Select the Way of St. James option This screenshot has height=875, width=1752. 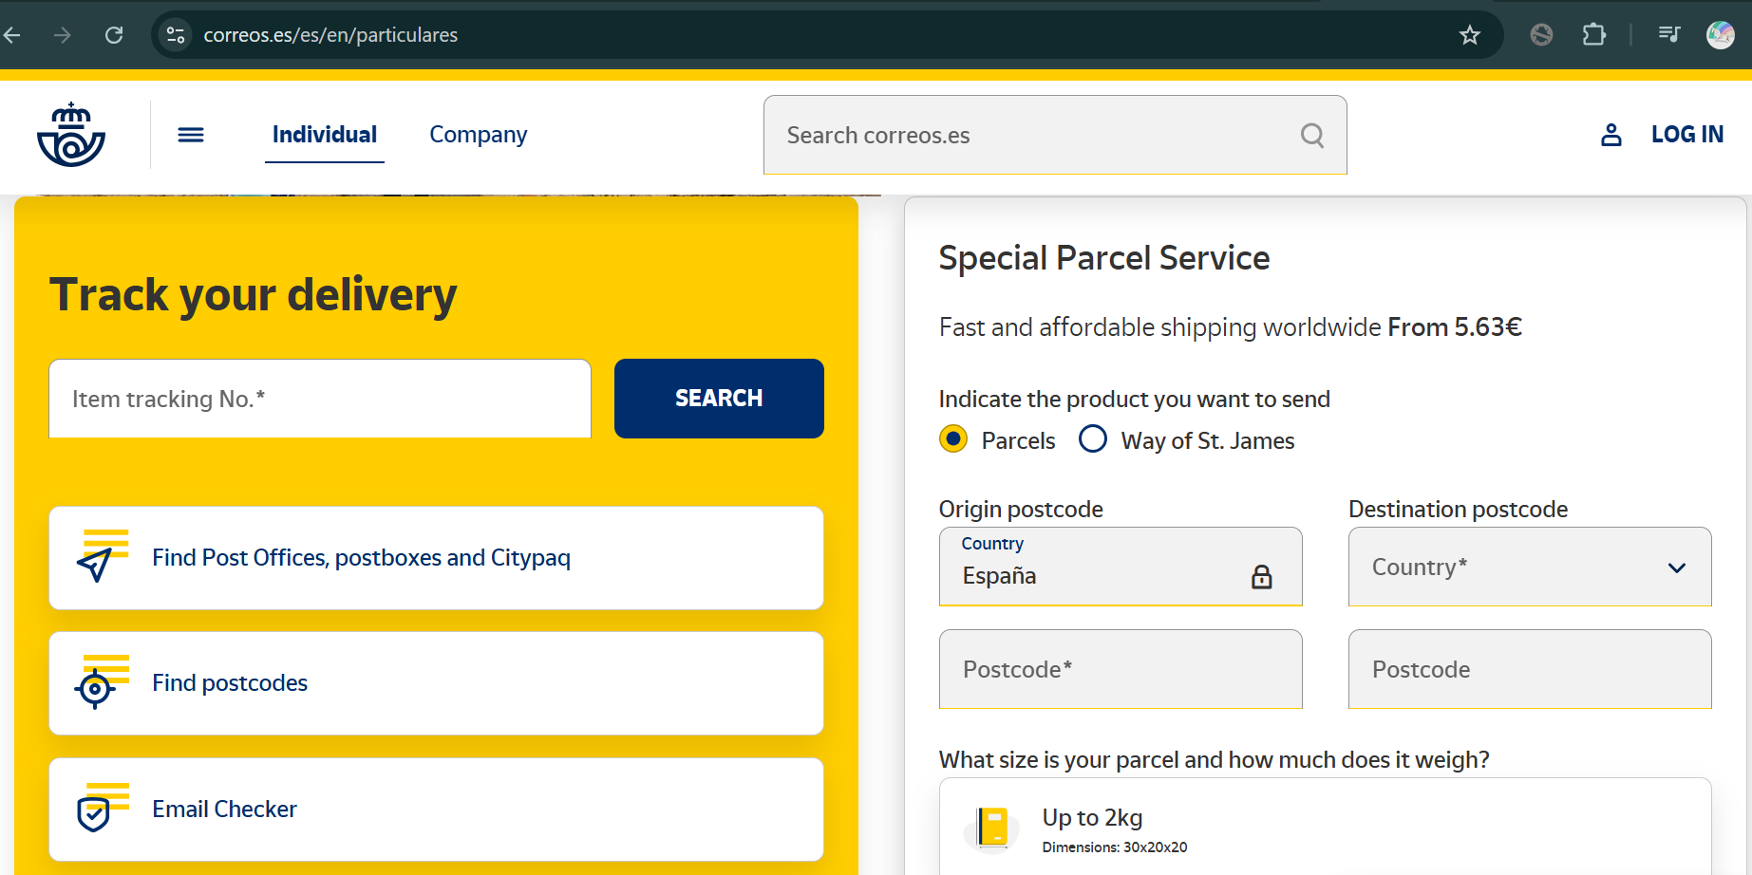(1093, 439)
